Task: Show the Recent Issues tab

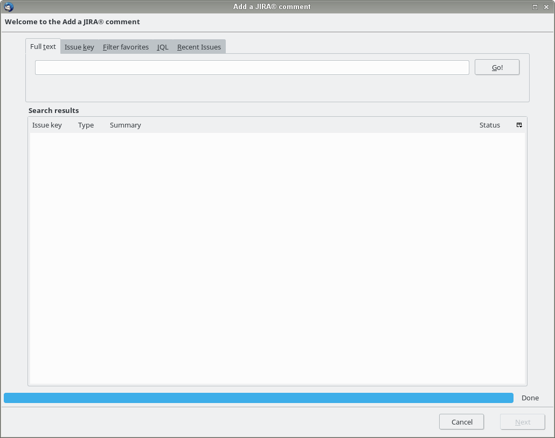Action: (x=199, y=47)
